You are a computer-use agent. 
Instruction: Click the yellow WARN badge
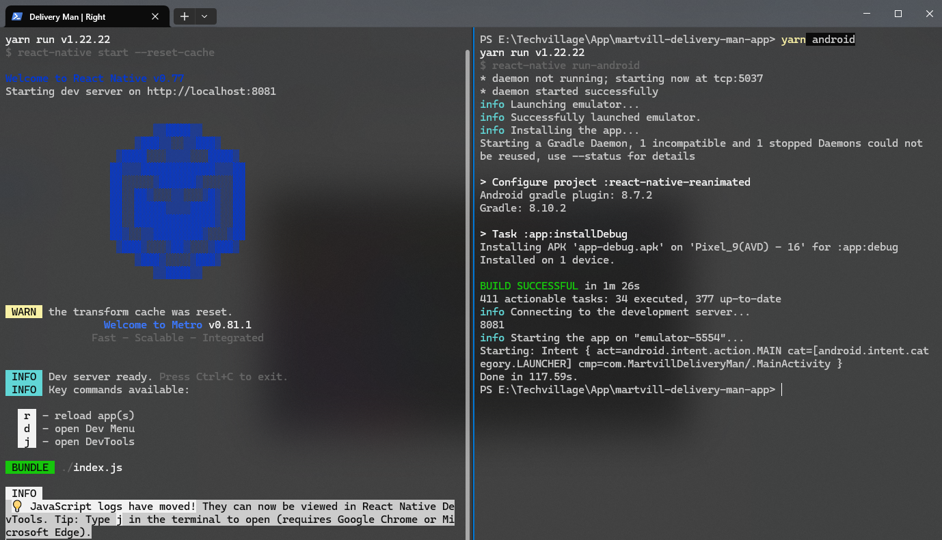coord(24,312)
